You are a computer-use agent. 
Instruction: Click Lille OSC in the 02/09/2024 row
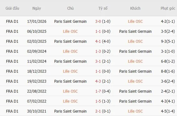[70, 51]
